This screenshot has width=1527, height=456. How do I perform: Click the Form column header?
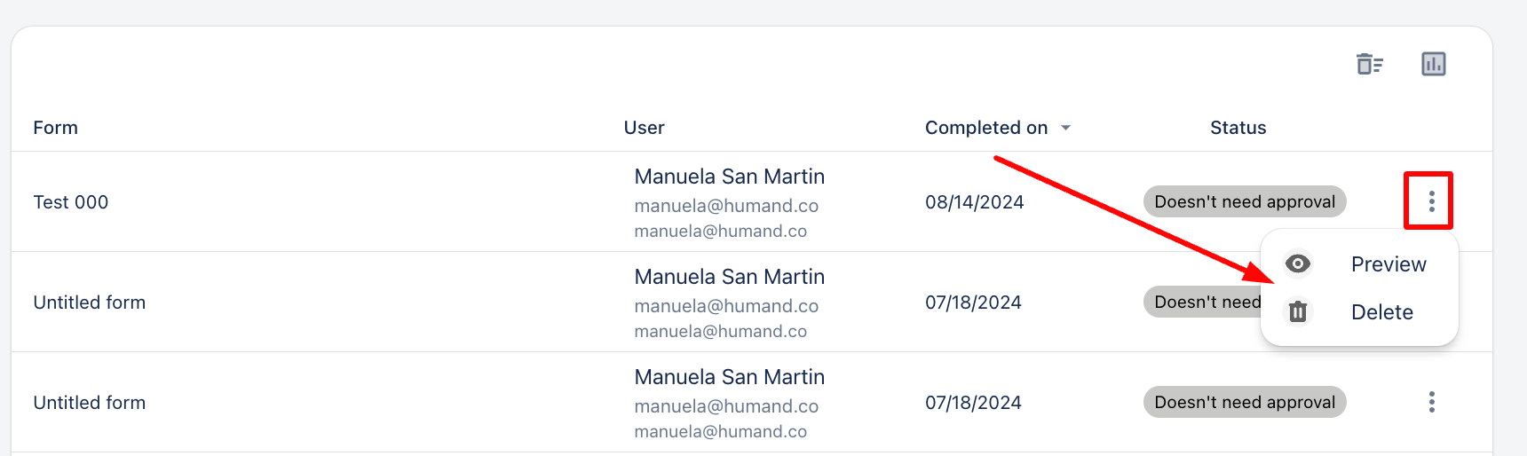pos(55,128)
